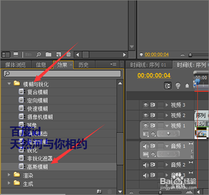
Task: Open the Find magnifier in project panel
Action: coord(38,54)
